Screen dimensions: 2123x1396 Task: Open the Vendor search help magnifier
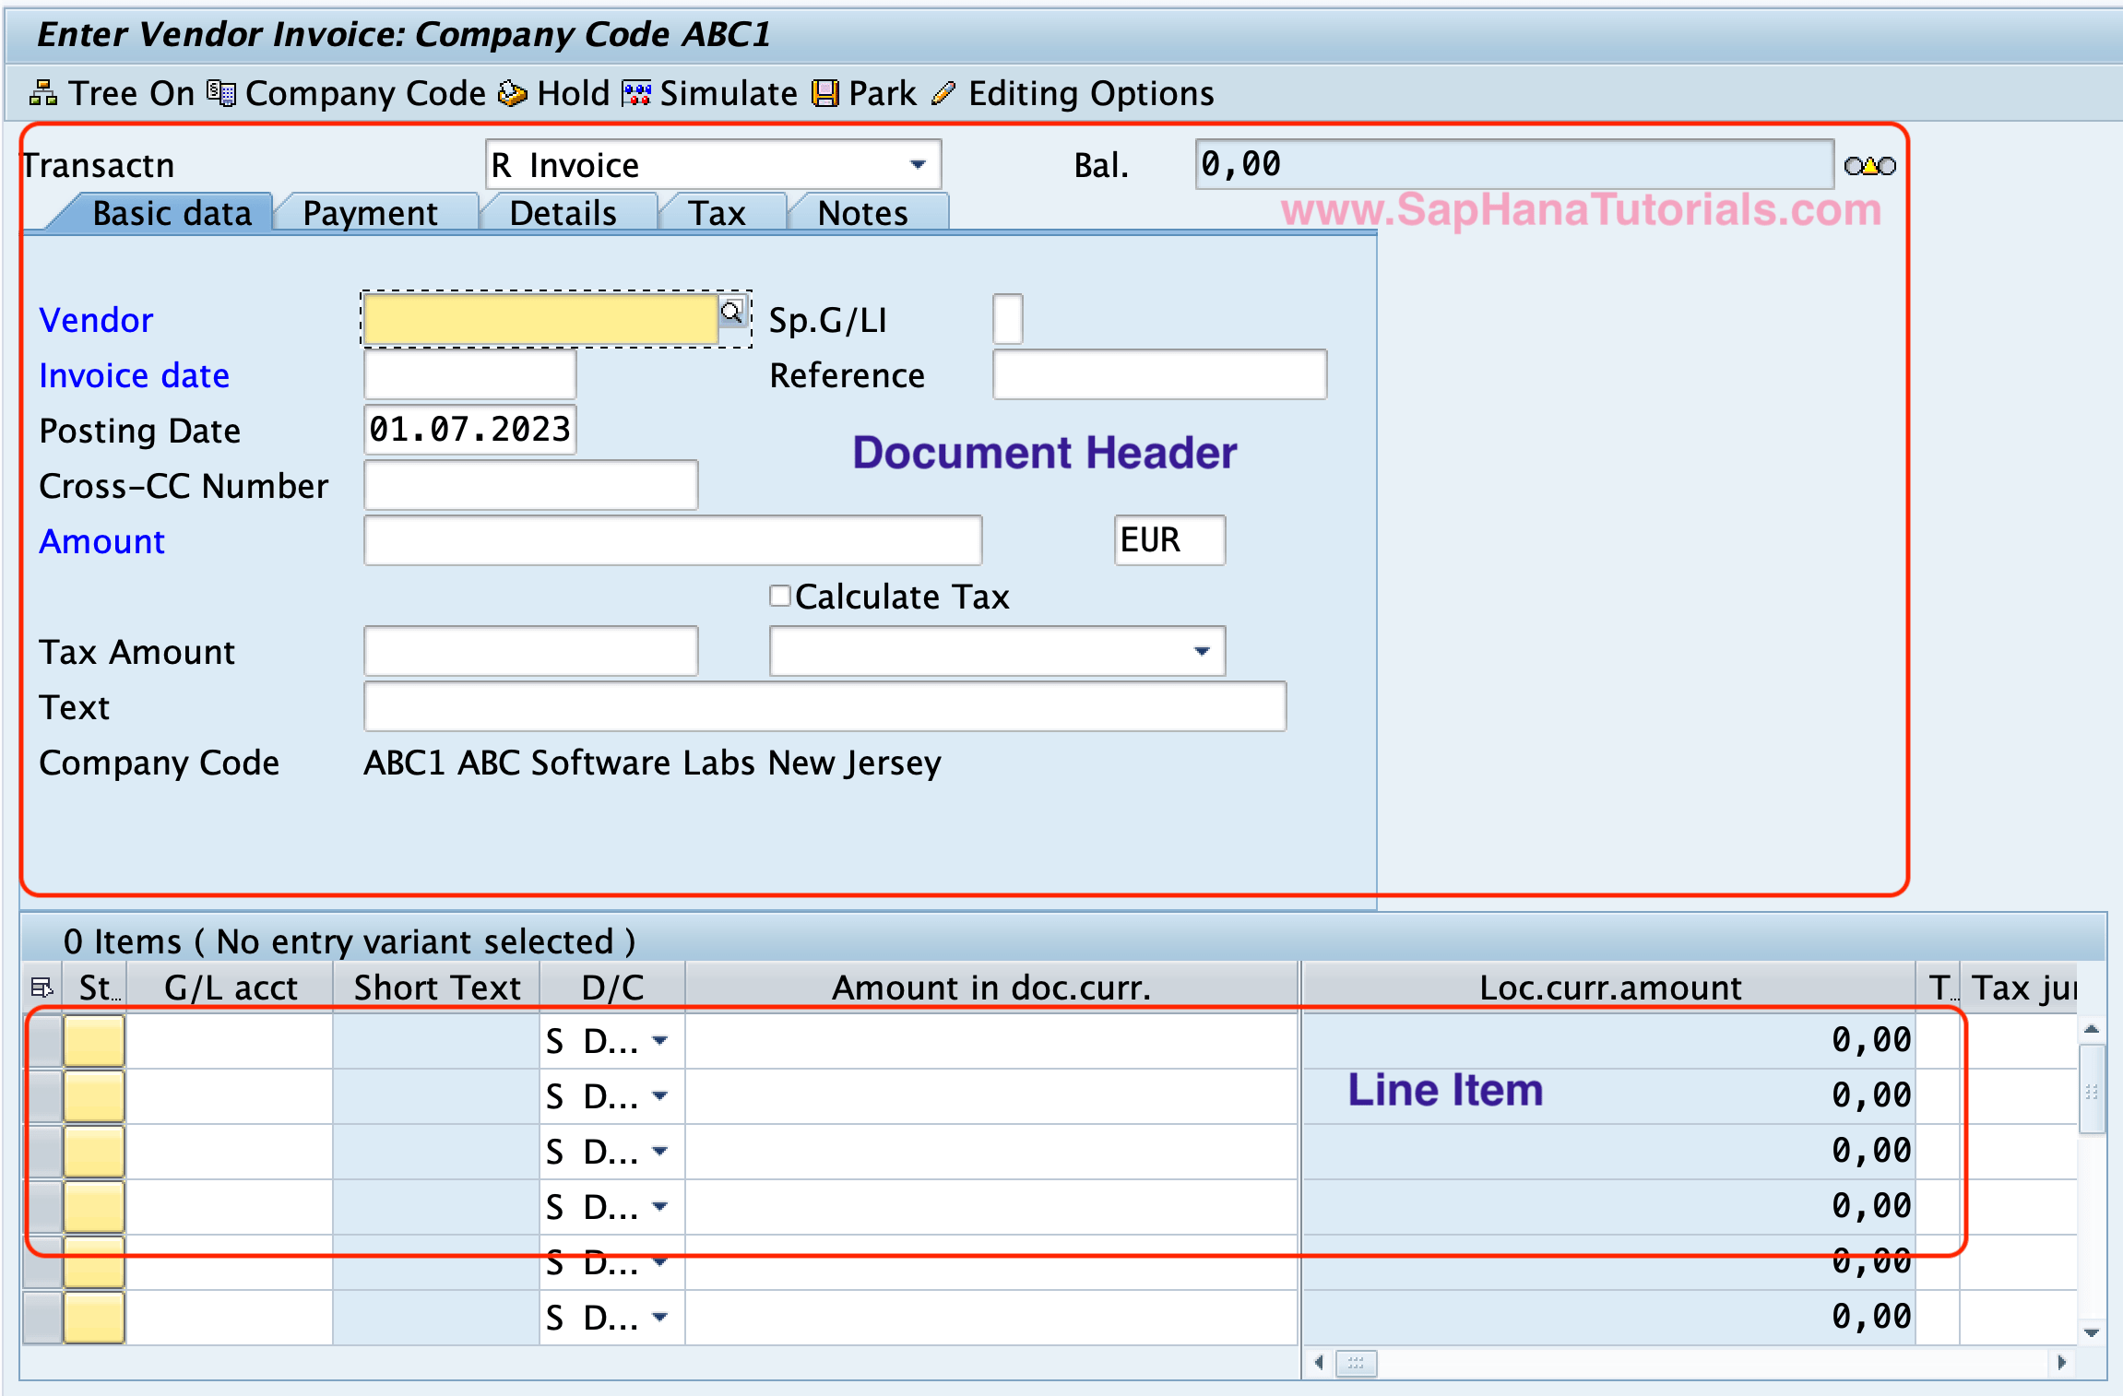pyautogui.click(x=733, y=314)
